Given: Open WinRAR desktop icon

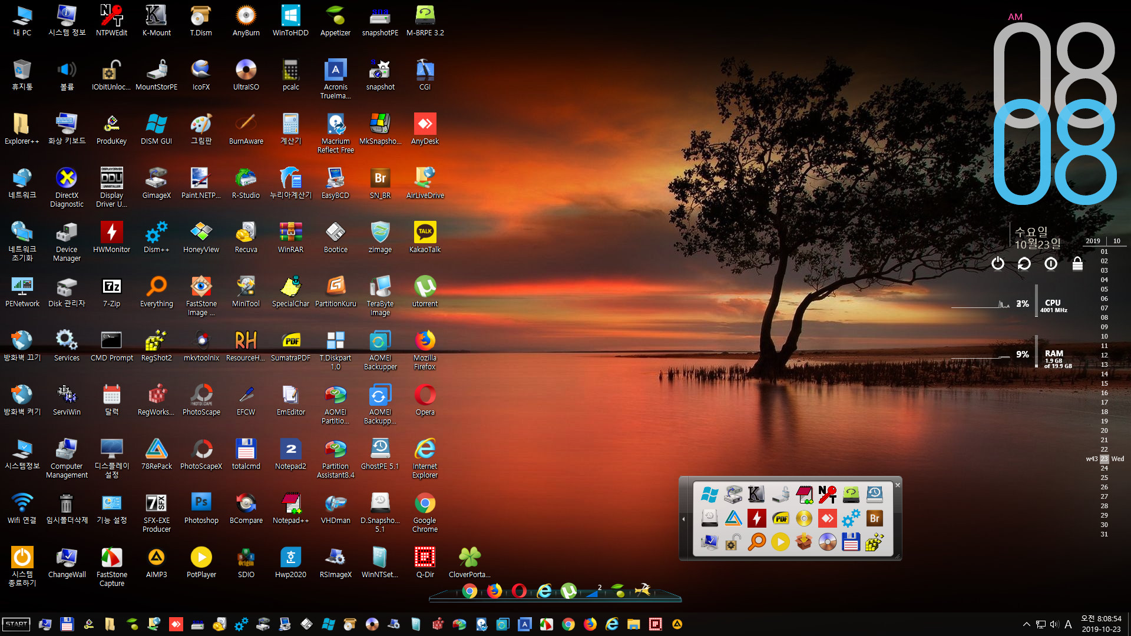Looking at the screenshot, I should pos(290,237).
